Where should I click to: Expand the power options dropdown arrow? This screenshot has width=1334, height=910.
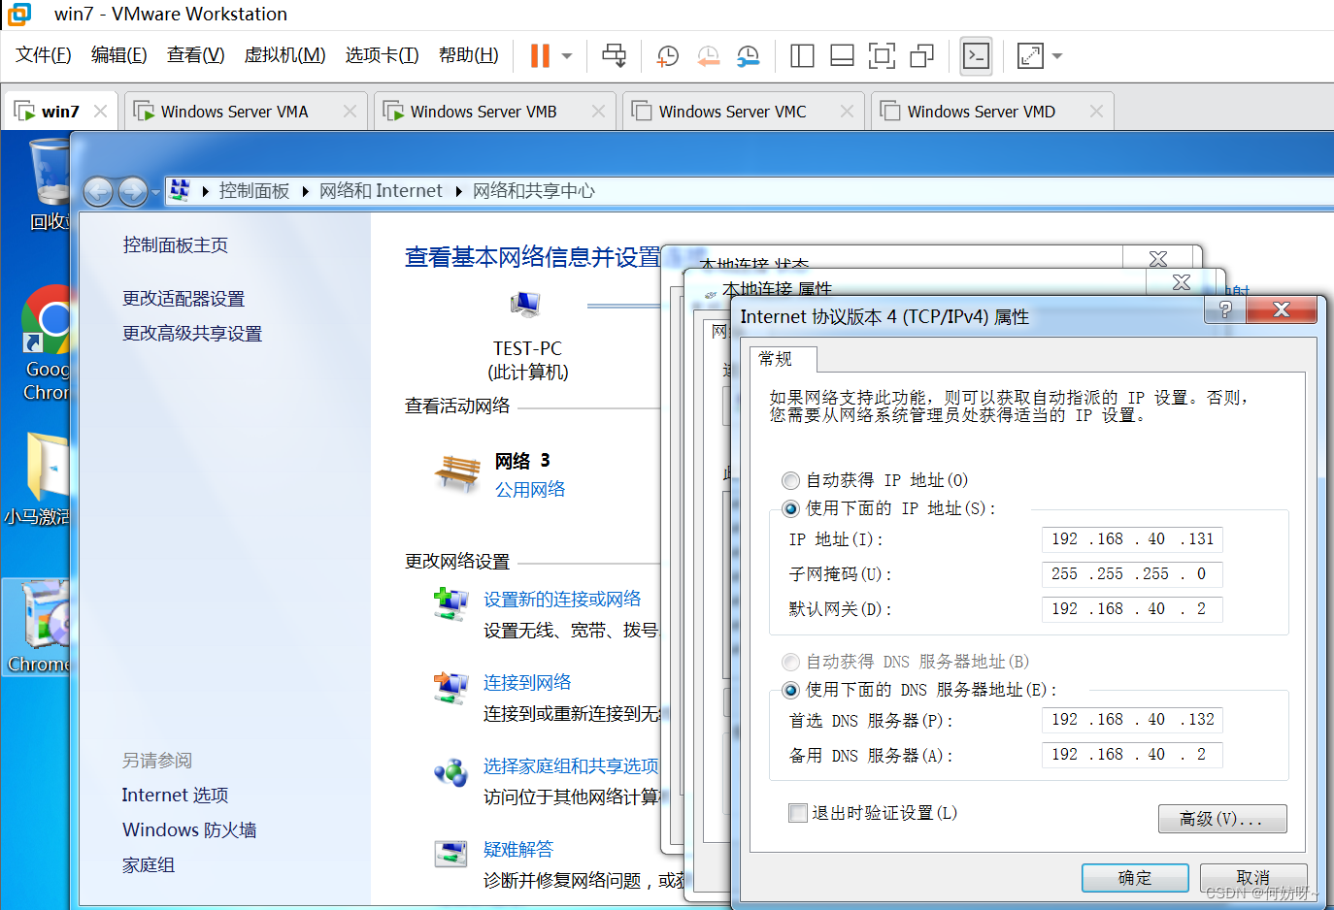567,56
